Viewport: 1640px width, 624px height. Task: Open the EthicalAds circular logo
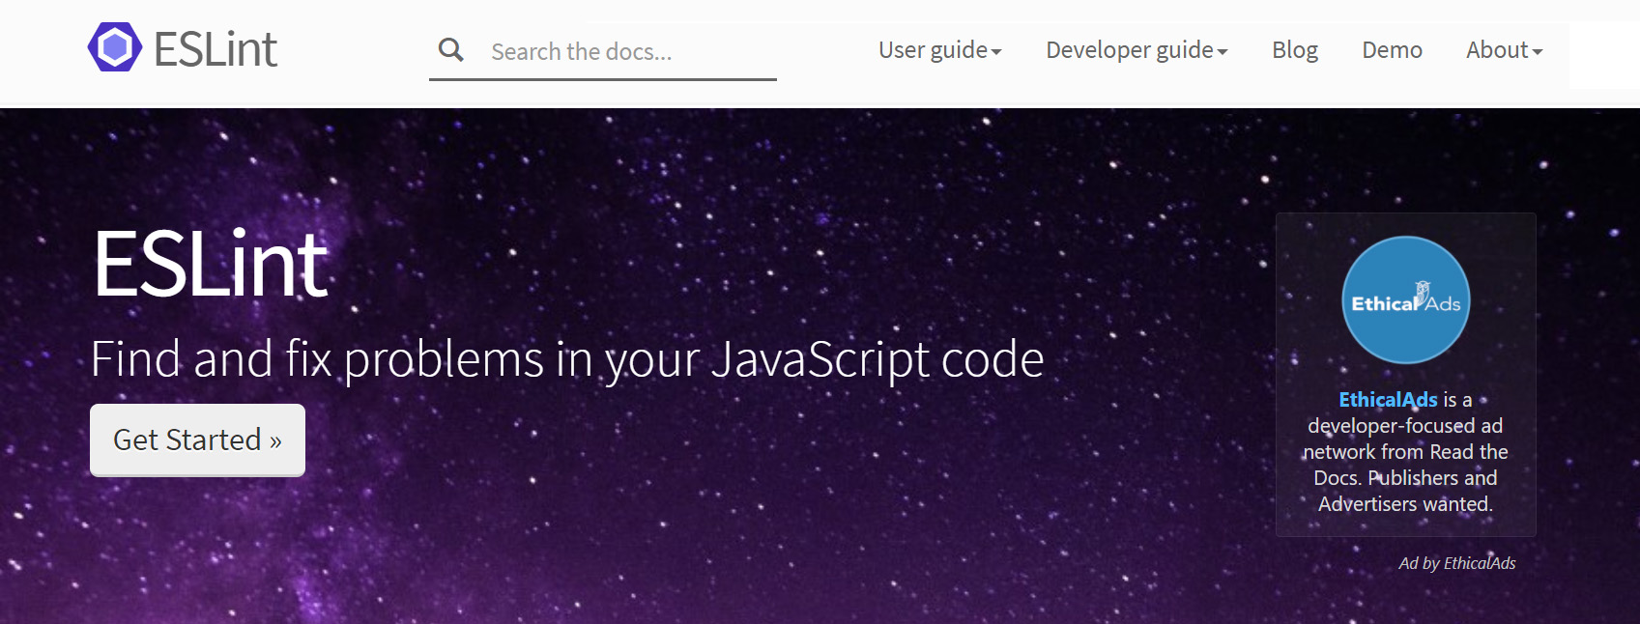point(1405,300)
